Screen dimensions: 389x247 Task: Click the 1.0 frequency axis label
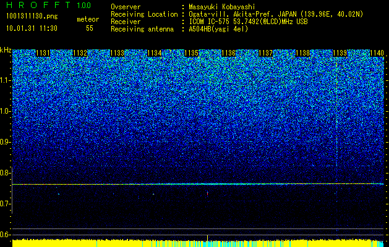tap(6, 111)
